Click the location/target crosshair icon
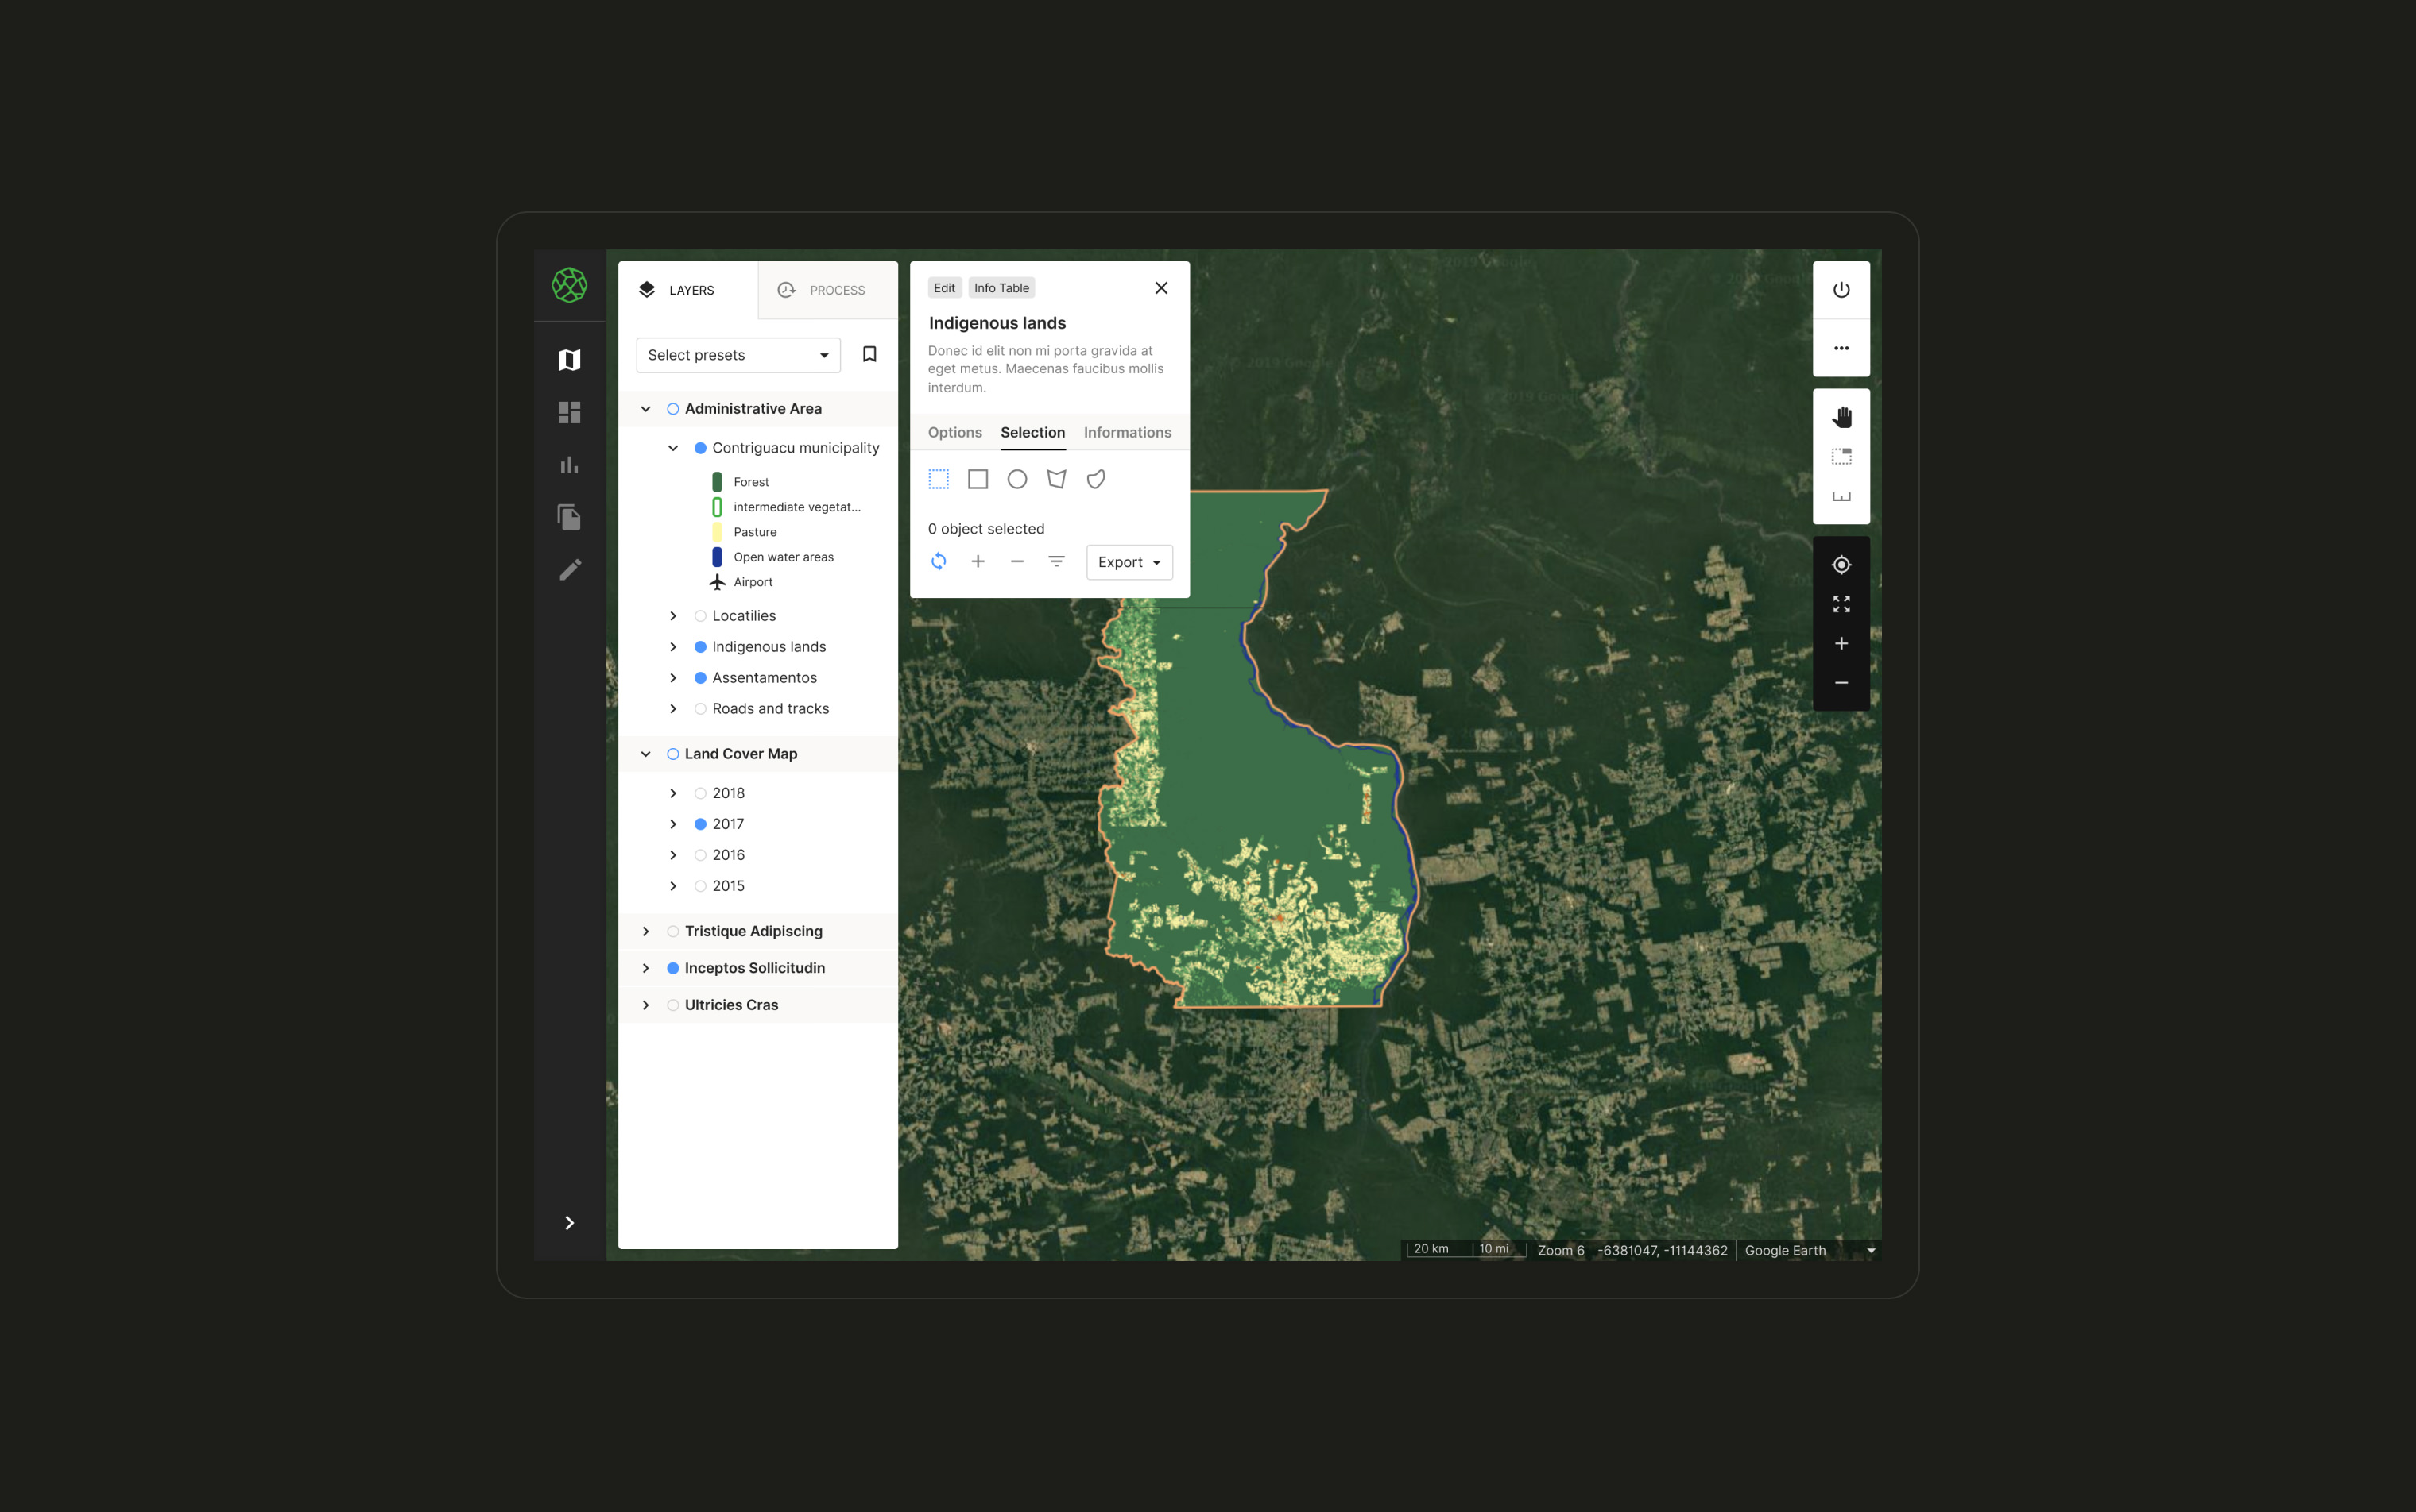The height and width of the screenshot is (1512, 2416). coord(1842,565)
